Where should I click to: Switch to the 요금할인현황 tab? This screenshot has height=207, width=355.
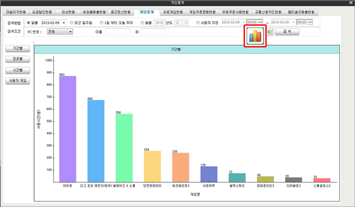pos(42,12)
